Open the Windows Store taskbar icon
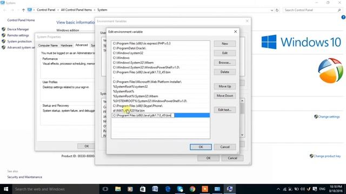The image size is (346, 194). coord(143,189)
